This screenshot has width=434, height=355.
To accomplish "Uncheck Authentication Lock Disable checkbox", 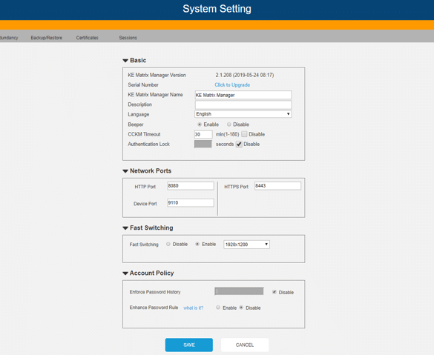I will pyautogui.click(x=239, y=144).
